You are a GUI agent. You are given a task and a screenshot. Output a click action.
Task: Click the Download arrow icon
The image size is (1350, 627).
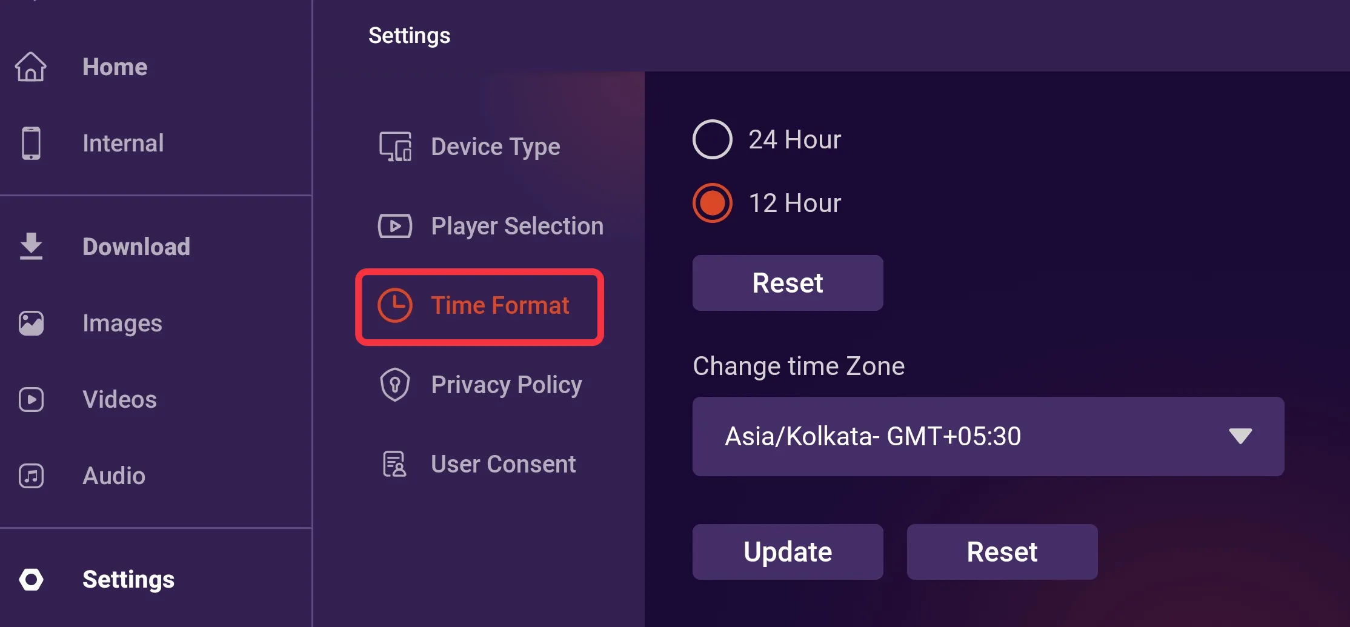(x=31, y=246)
